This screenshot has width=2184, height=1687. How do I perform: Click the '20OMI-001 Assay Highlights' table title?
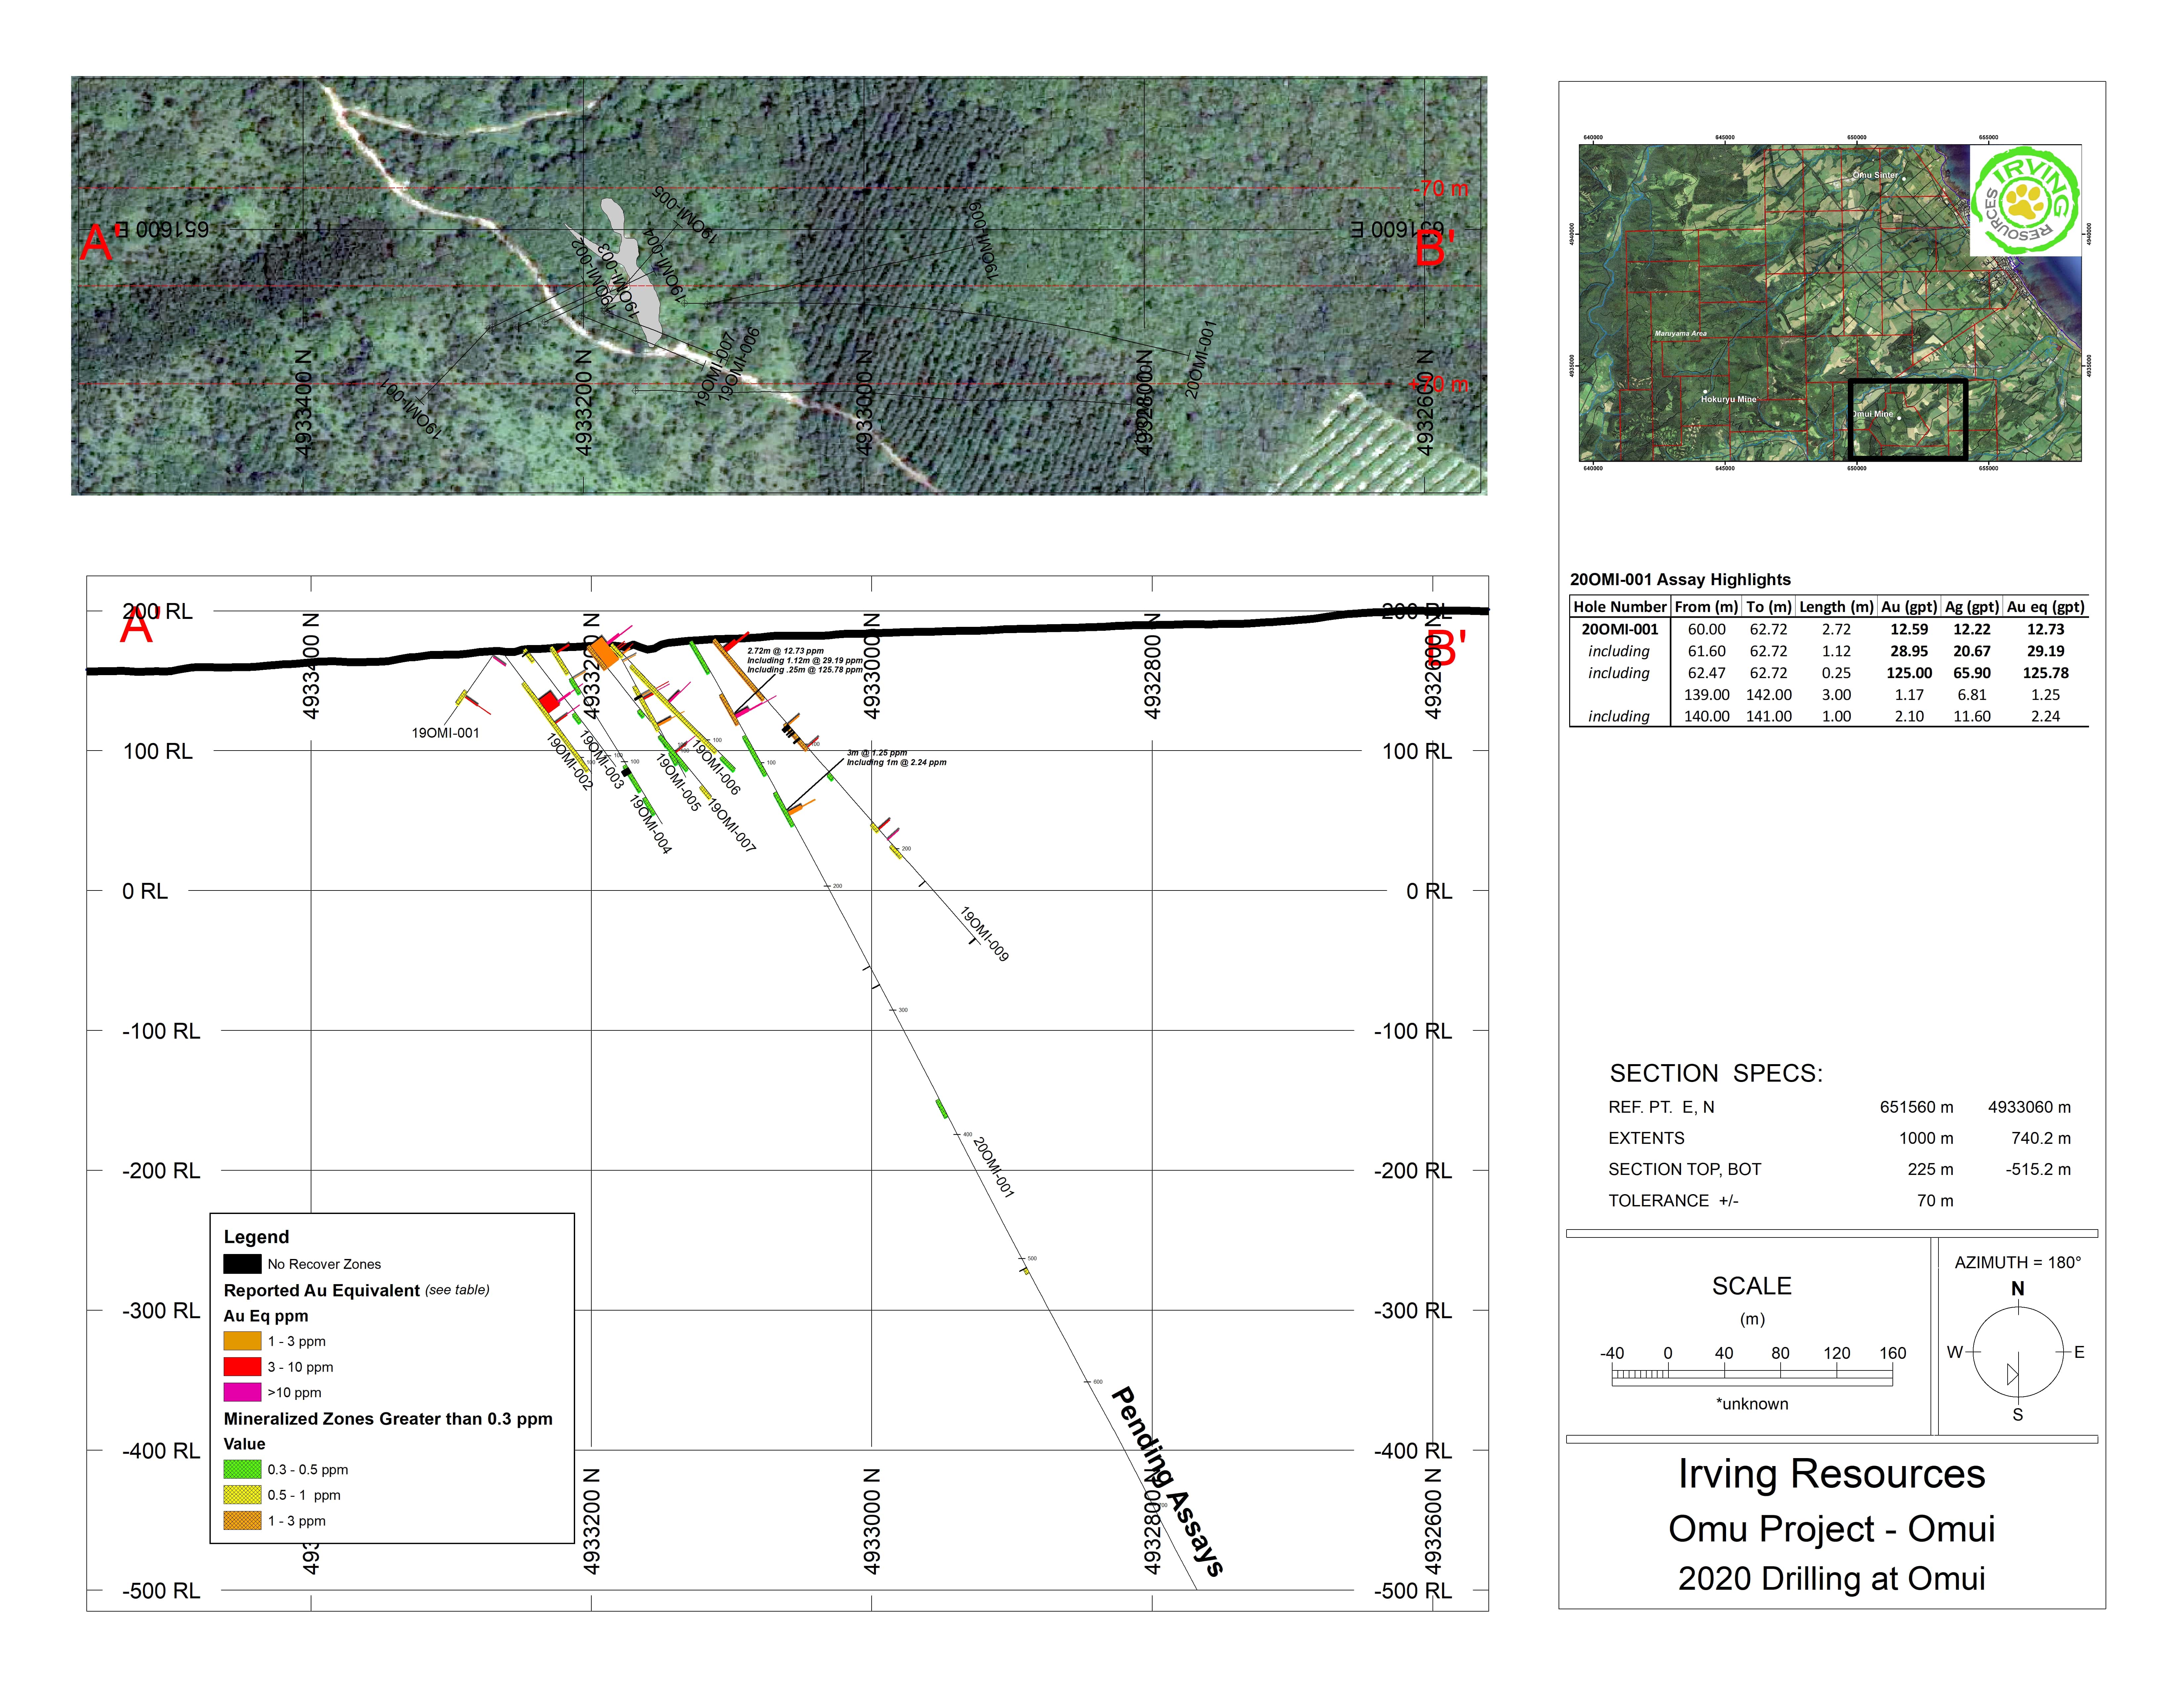(x=1680, y=580)
